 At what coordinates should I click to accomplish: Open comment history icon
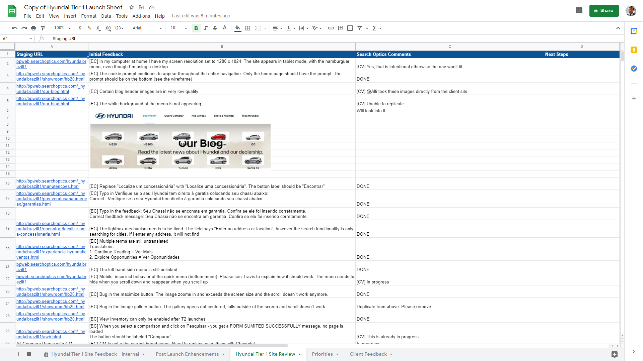click(579, 11)
